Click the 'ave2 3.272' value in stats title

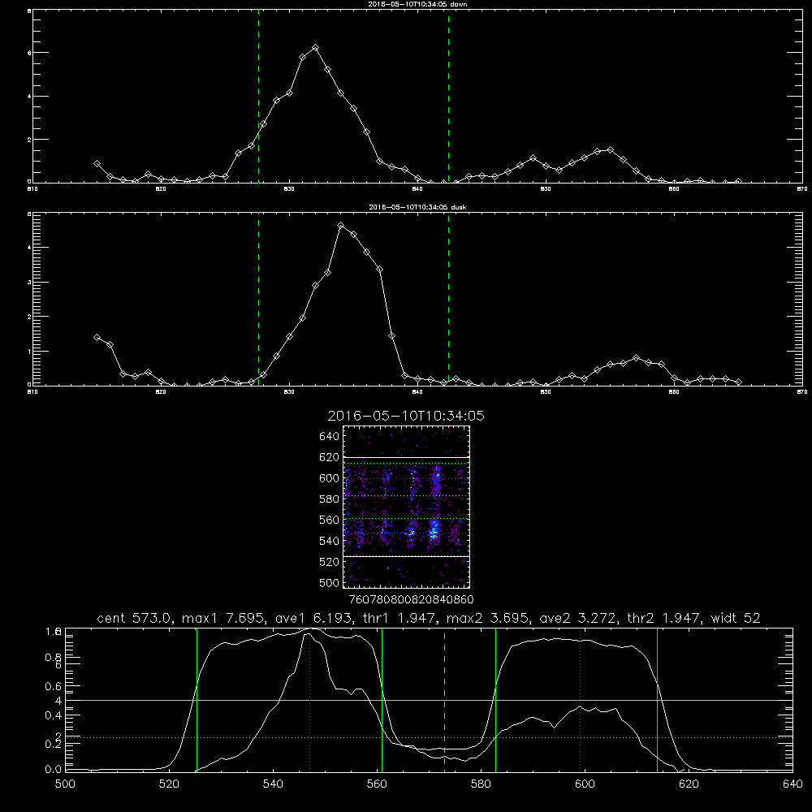[x=577, y=618]
